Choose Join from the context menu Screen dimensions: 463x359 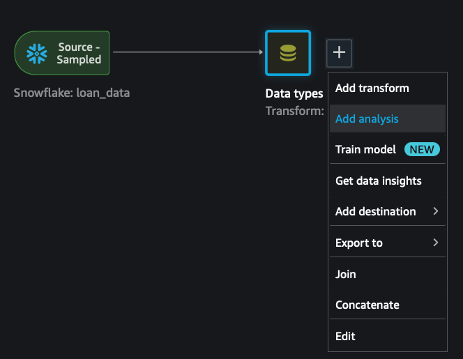(x=346, y=274)
